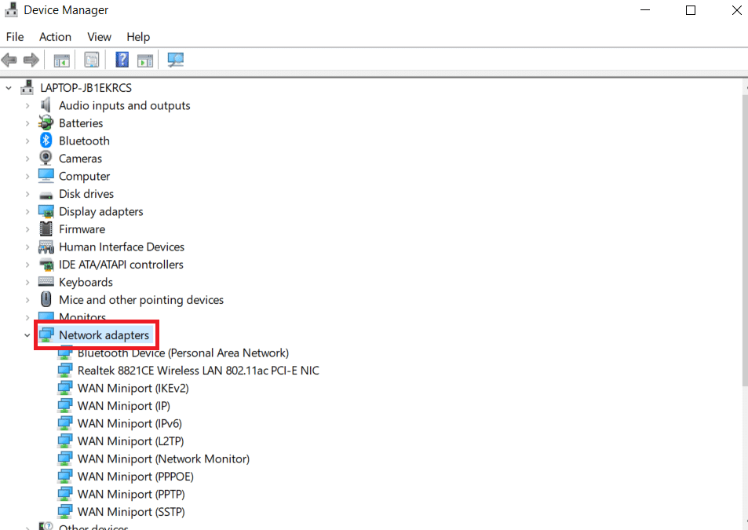Expand the Cameras category
The width and height of the screenshot is (748, 530).
(x=27, y=159)
